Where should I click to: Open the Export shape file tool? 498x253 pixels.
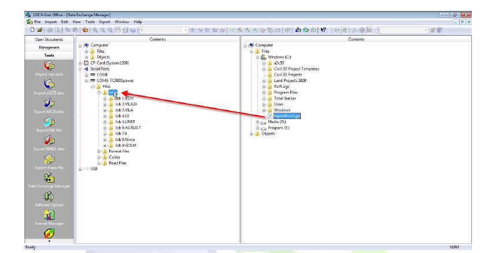click(49, 159)
